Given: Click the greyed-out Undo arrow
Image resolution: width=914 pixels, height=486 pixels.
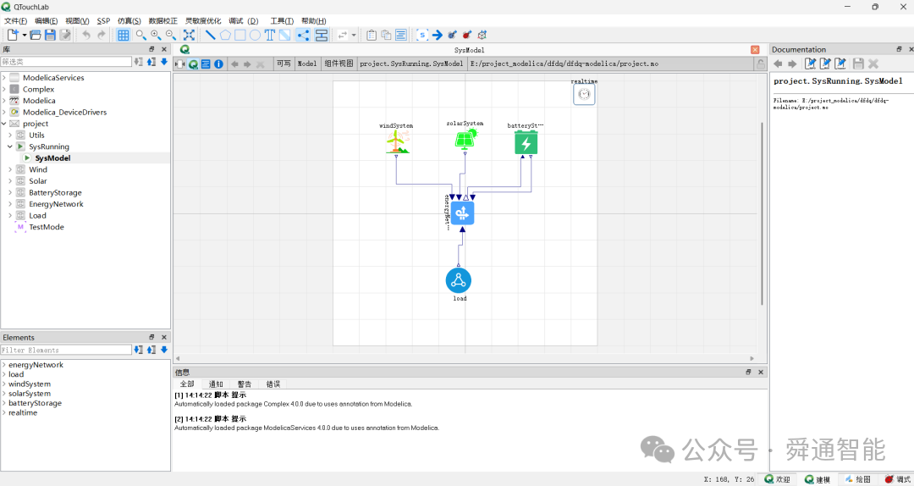Looking at the screenshot, I should point(86,35).
